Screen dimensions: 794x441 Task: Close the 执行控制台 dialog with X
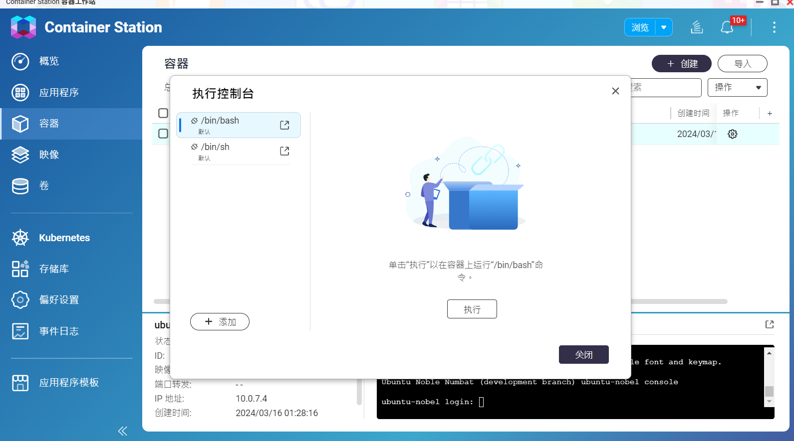pyautogui.click(x=615, y=91)
